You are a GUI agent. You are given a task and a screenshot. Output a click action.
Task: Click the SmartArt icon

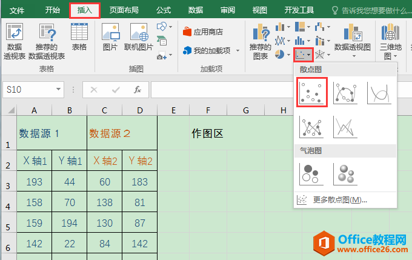pyautogui.click(x=162, y=41)
